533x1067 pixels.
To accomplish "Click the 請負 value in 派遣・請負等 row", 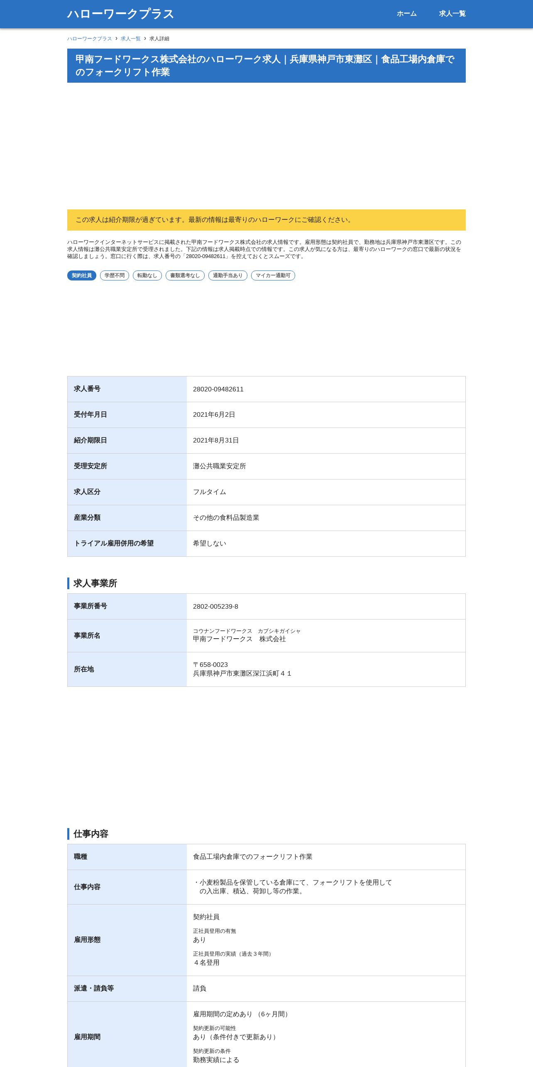I will tap(200, 988).
